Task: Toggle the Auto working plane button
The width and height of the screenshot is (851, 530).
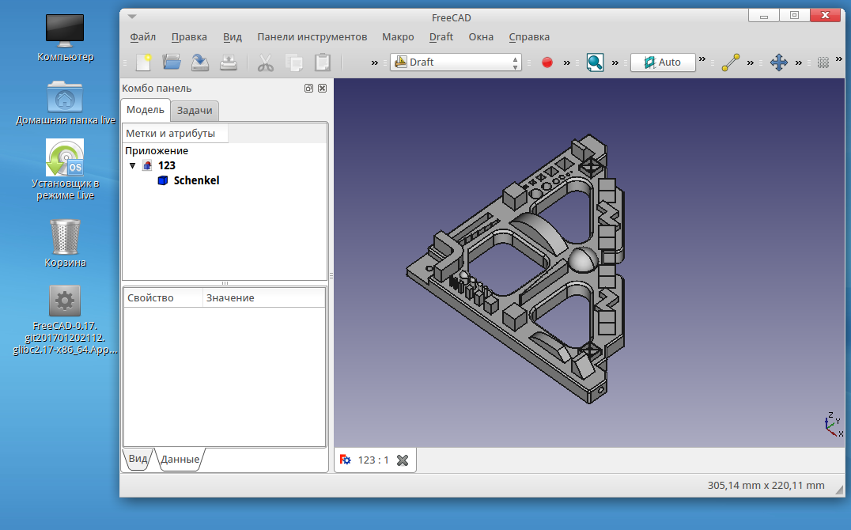Action: click(663, 62)
